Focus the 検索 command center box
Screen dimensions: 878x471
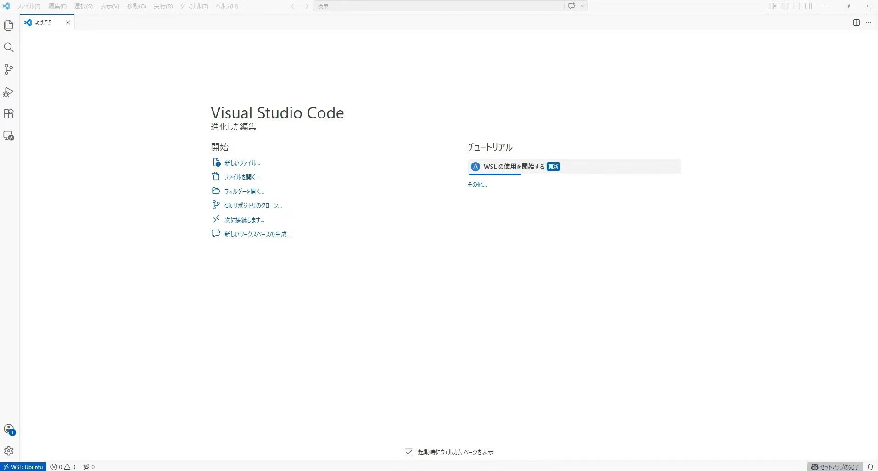[438, 6]
